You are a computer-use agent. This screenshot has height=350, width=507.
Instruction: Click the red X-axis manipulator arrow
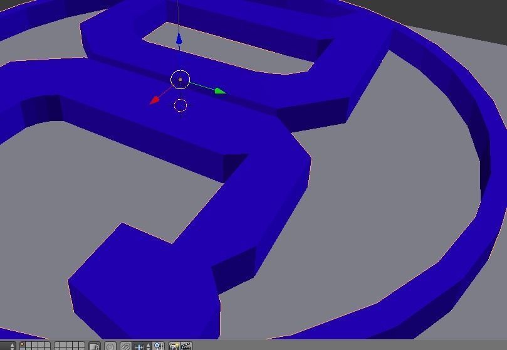[154, 100]
